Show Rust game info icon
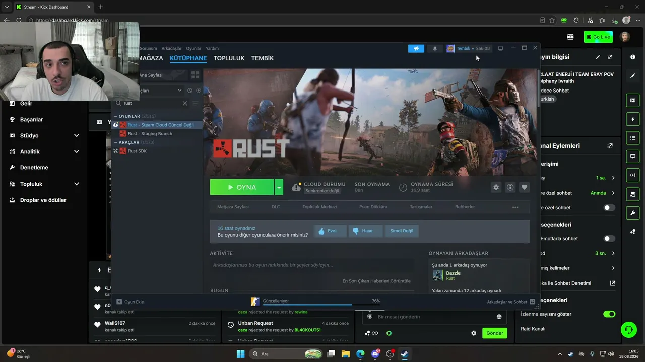 [x=510, y=187]
